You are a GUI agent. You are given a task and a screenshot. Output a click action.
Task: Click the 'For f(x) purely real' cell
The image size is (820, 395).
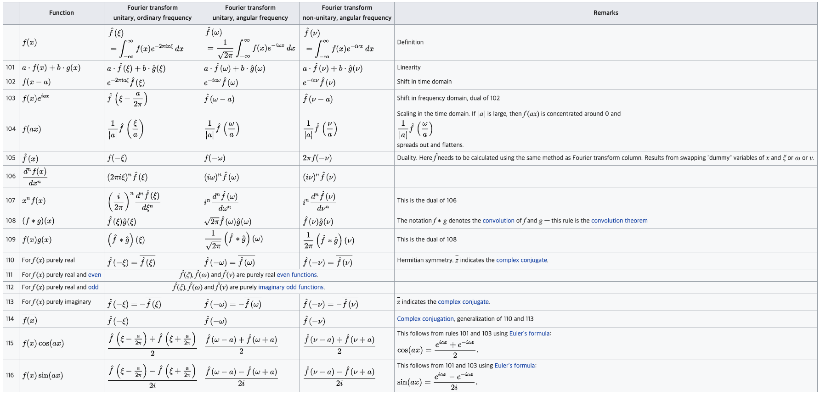(62, 260)
